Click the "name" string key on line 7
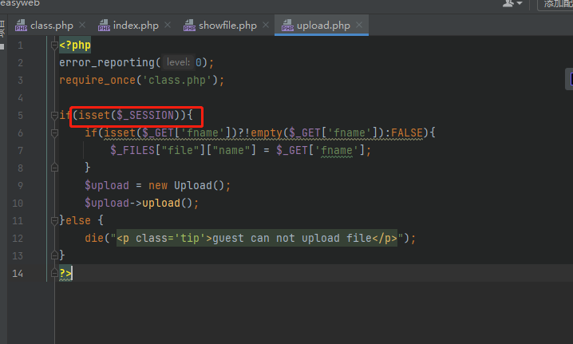The width and height of the screenshot is (573, 344). 231,150
